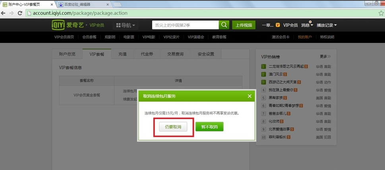Open the 安全设置 tab

(x=206, y=54)
